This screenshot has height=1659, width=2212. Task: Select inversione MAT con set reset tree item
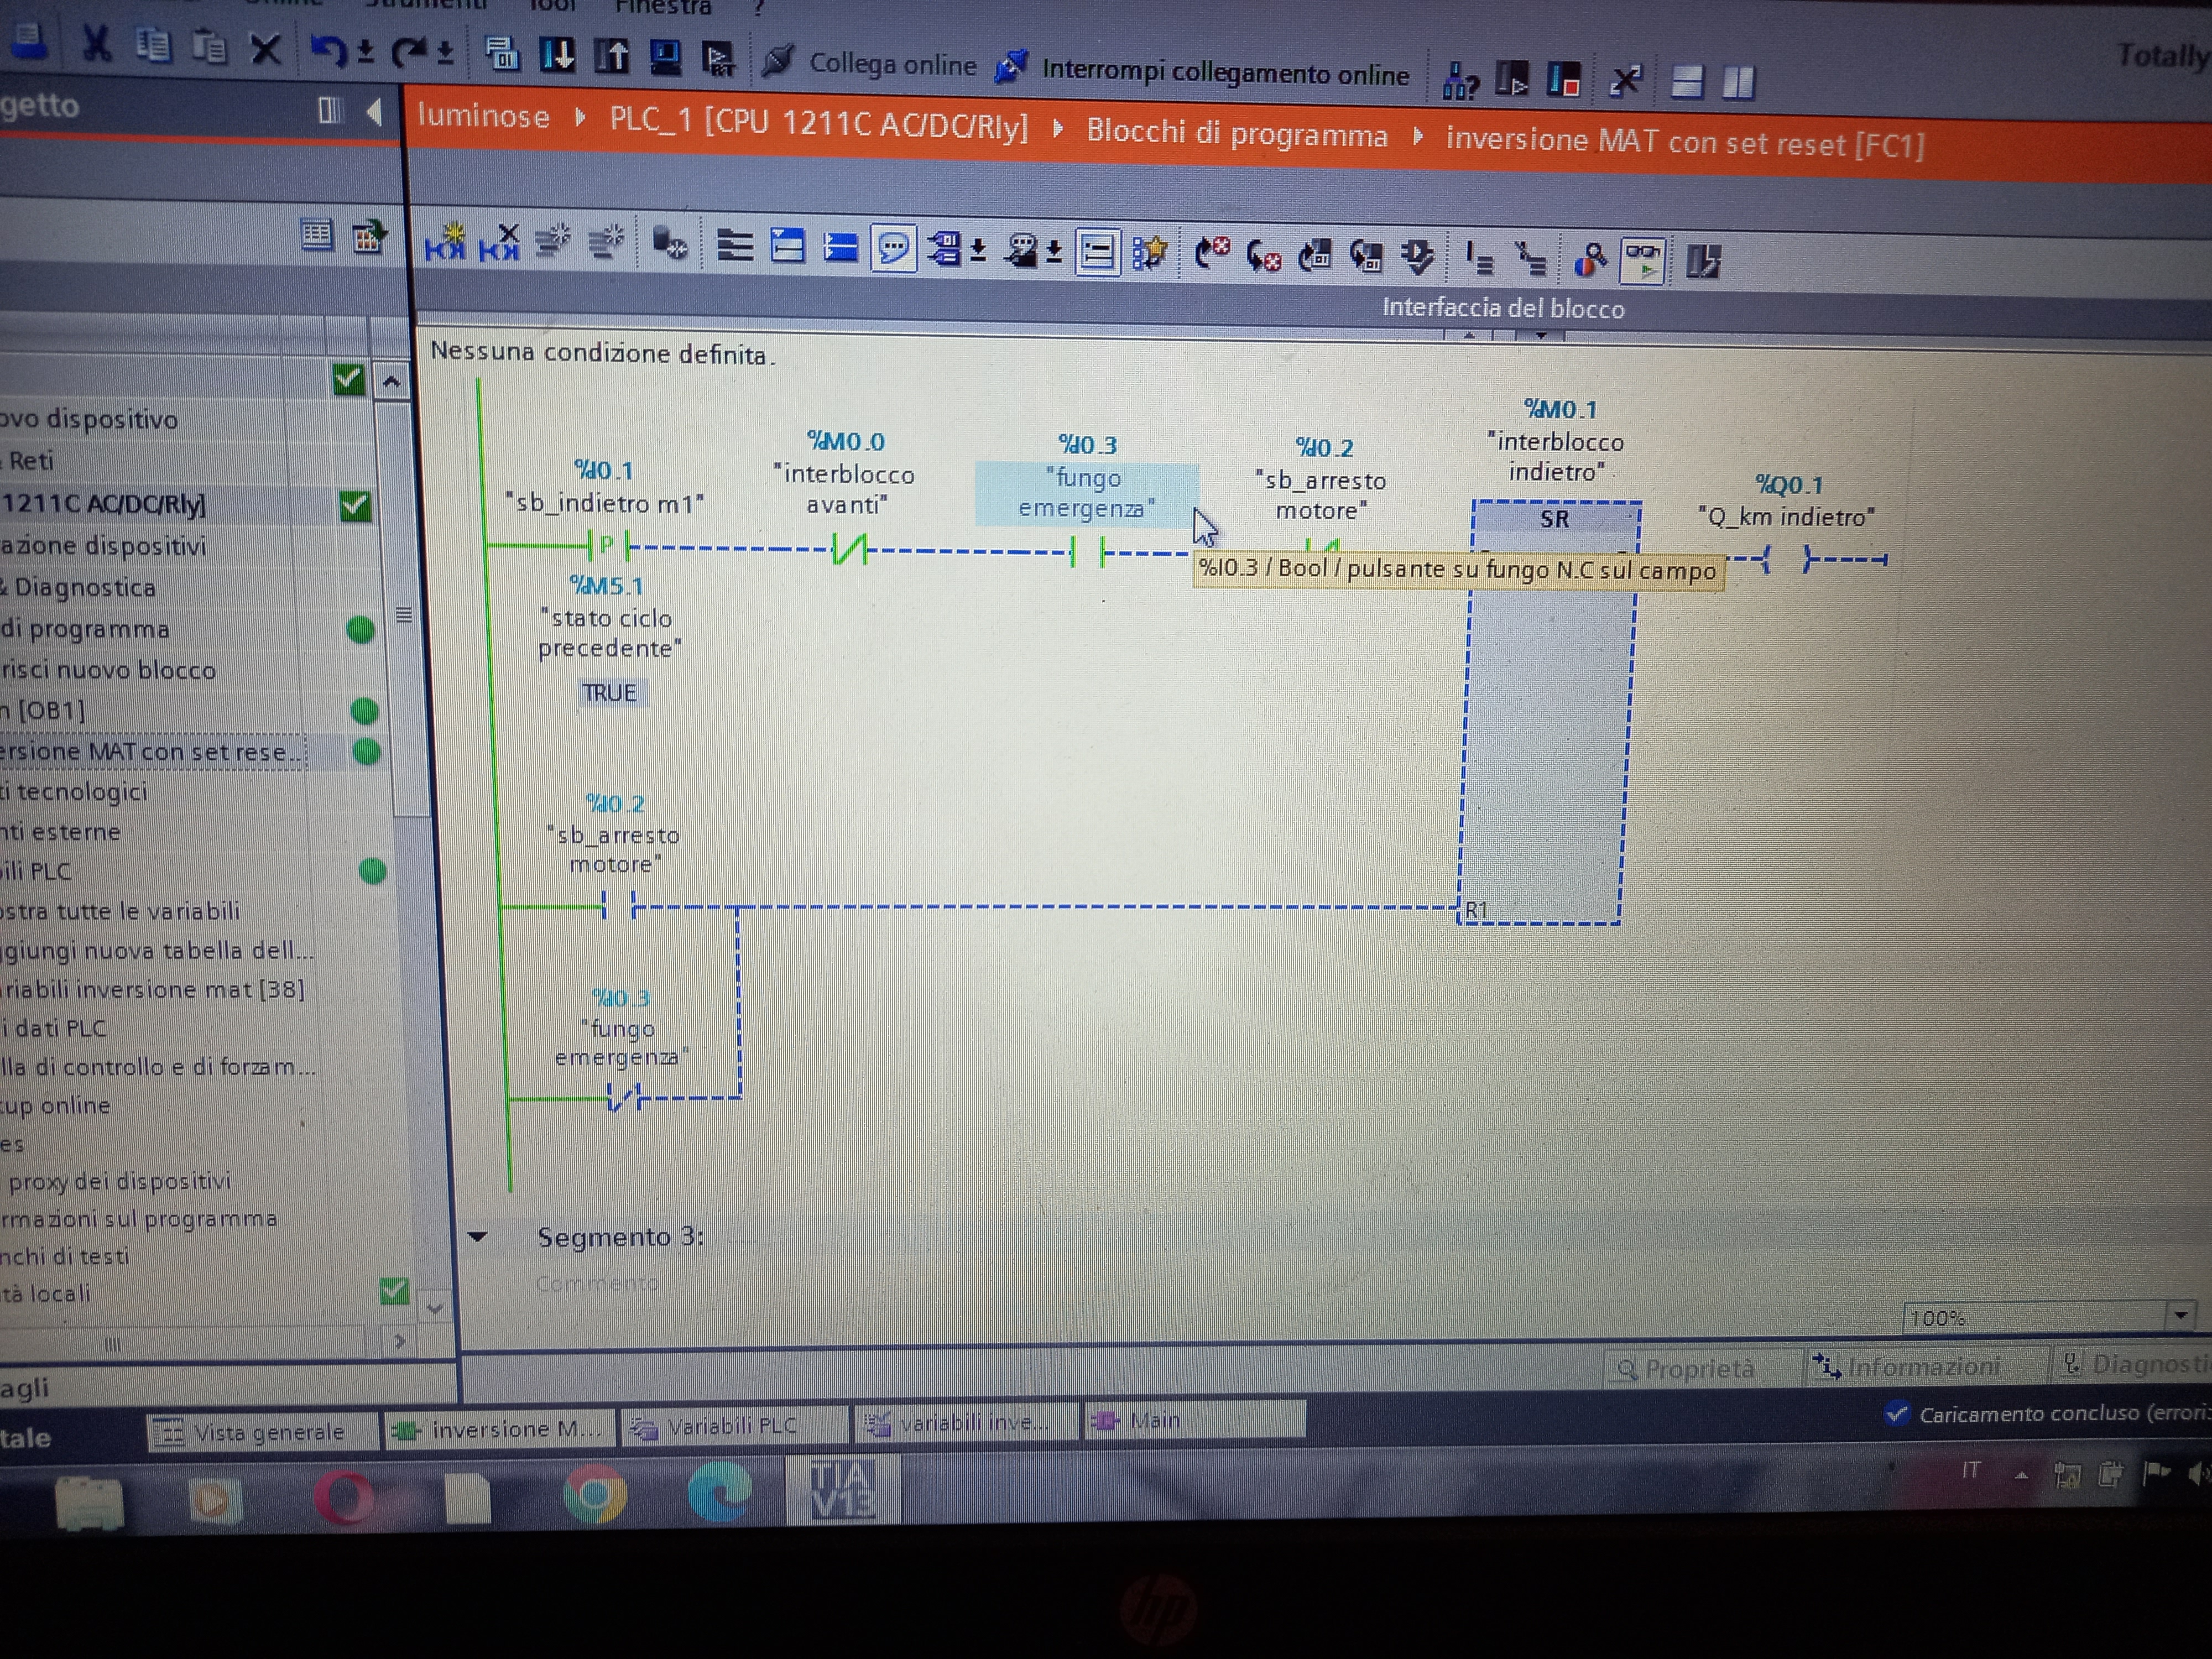point(152,752)
